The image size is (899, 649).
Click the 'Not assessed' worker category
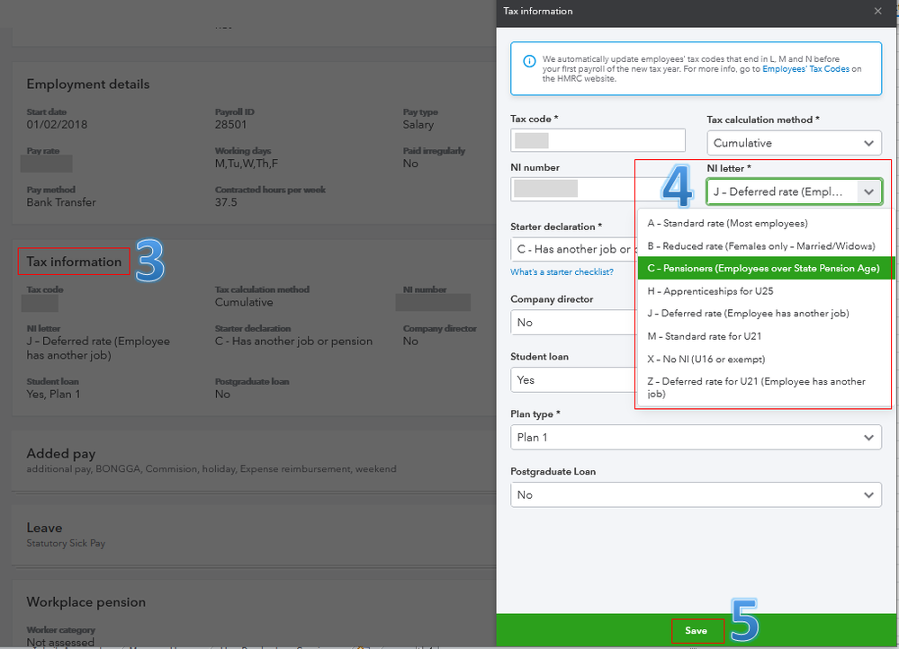pyautogui.click(x=60, y=642)
